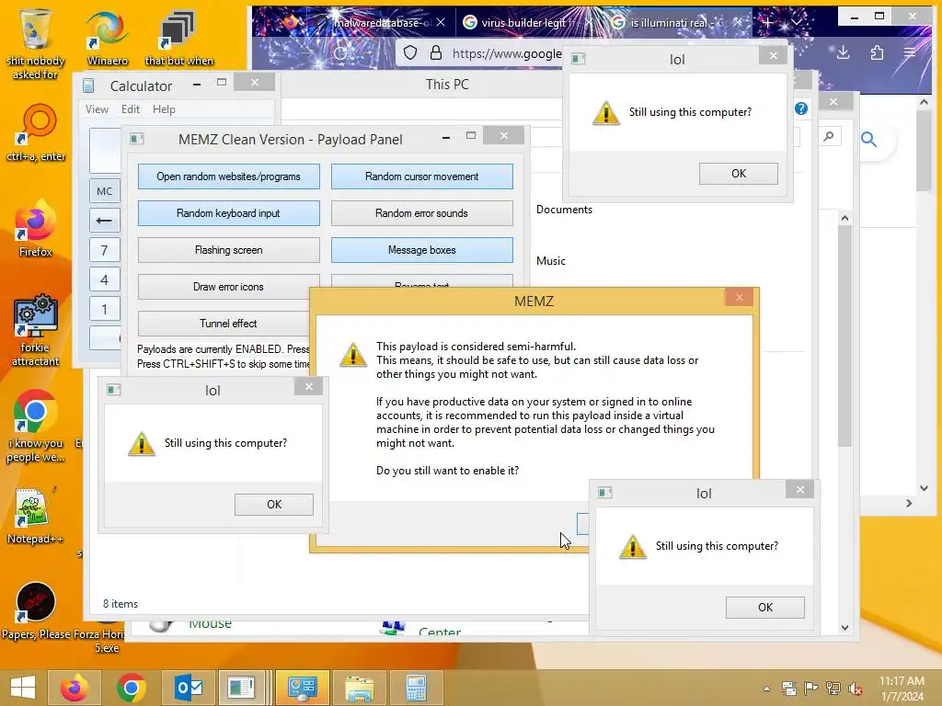Click OK in the top-right lol dialog
This screenshot has height=706, width=942.
(739, 174)
